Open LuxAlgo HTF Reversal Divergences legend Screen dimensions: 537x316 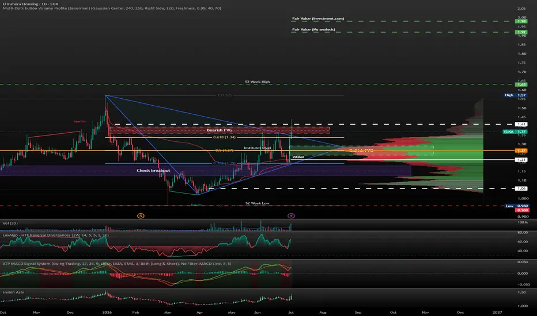(55, 235)
